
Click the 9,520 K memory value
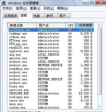87,51
